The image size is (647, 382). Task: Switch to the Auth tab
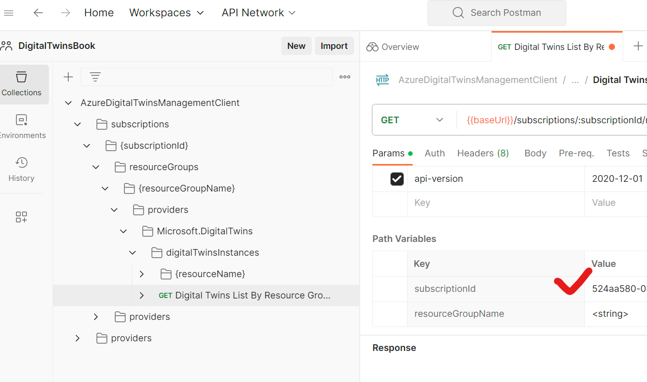tap(435, 153)
